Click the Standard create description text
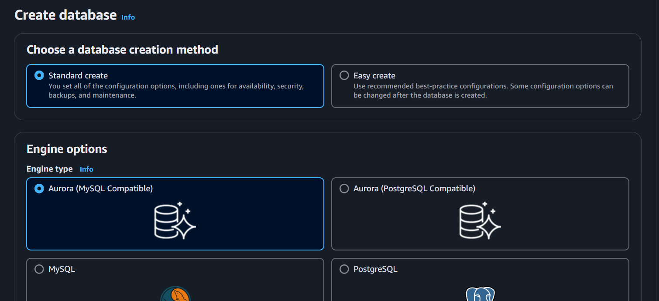This screenshot has width=659, height=301. [x=176, y=91]
